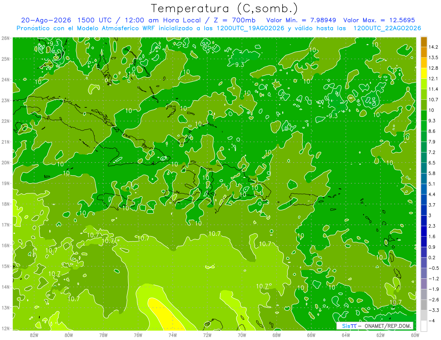Click the -0.5 value on the color legend
The image size is (441, 340).
(433, 268)
